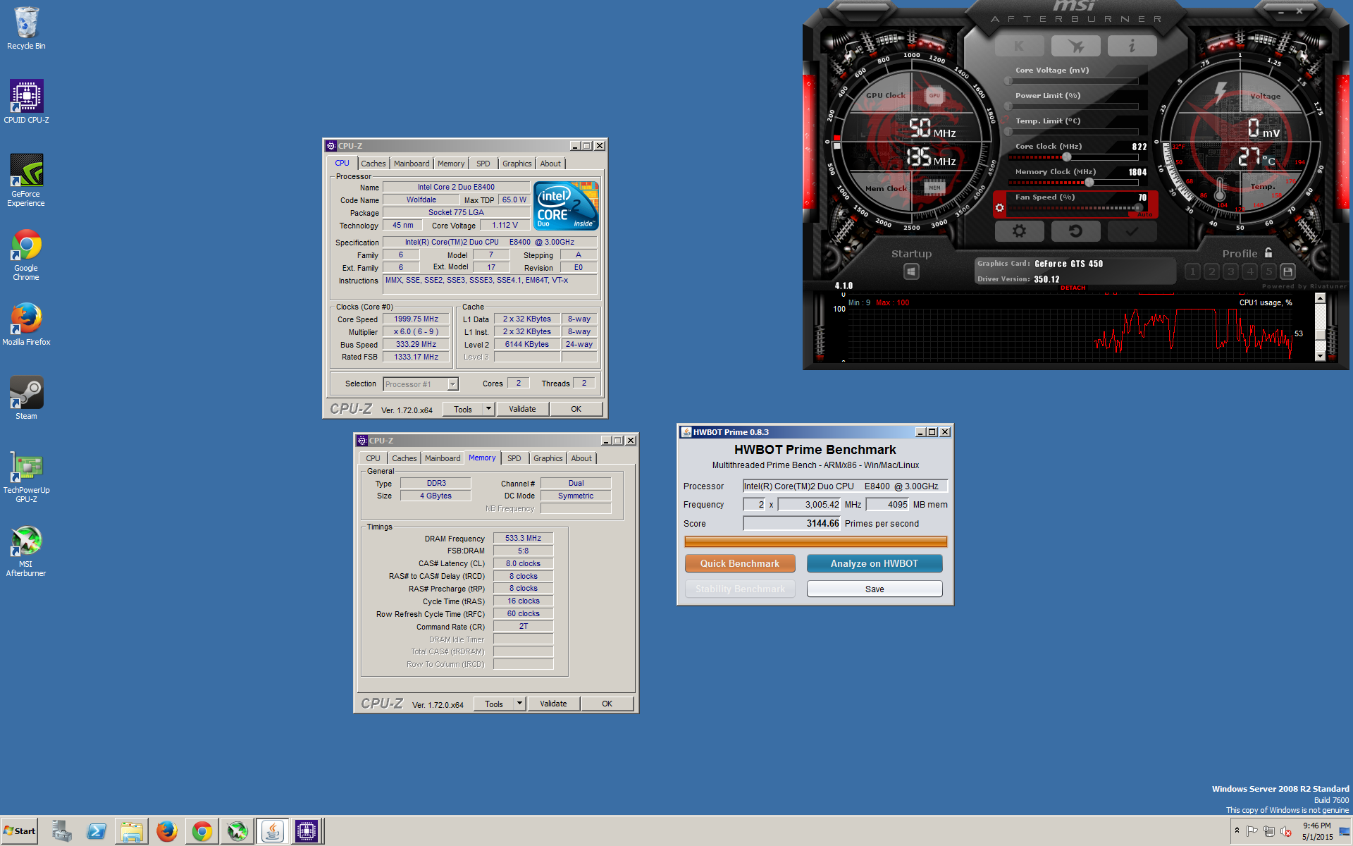Image resolution: width=1353 pixels, height=846 pixels.
Task: Open Windows Explorer from the taskbar
Action: tap(132, 831)
